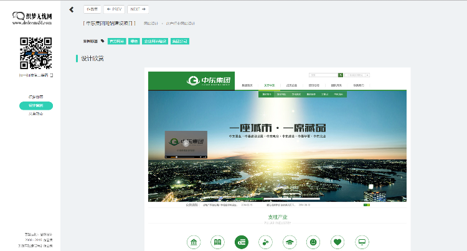Click the open book industry icon
The image size is (467, 251).
pyautogui.click(x=217, y=242)
